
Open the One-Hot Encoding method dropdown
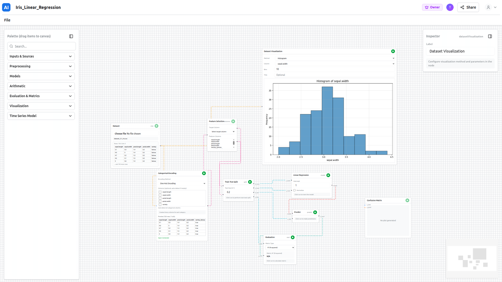(182, 184)
